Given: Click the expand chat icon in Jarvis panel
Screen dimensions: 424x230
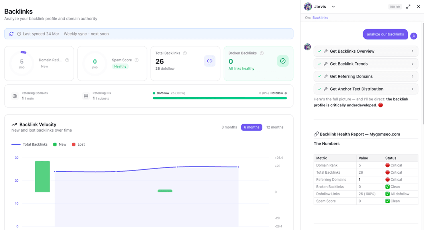Looking at the screenshot, I should [x=408, y=6].
